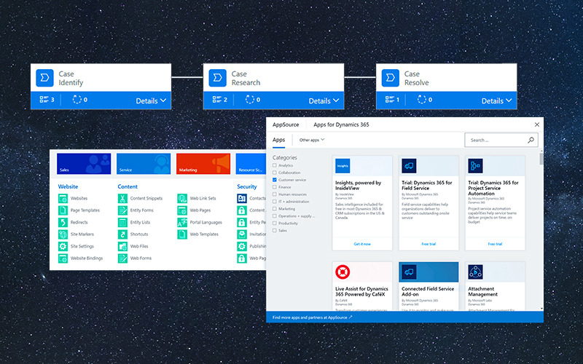Click the Project Service Automation app icon
Screen dimensions: 583x364
tap(475, 166)
